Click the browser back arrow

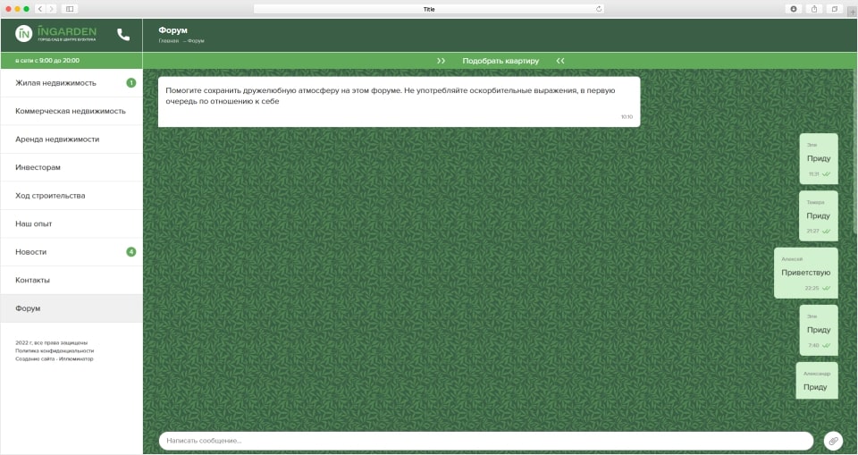coord(40,9)
